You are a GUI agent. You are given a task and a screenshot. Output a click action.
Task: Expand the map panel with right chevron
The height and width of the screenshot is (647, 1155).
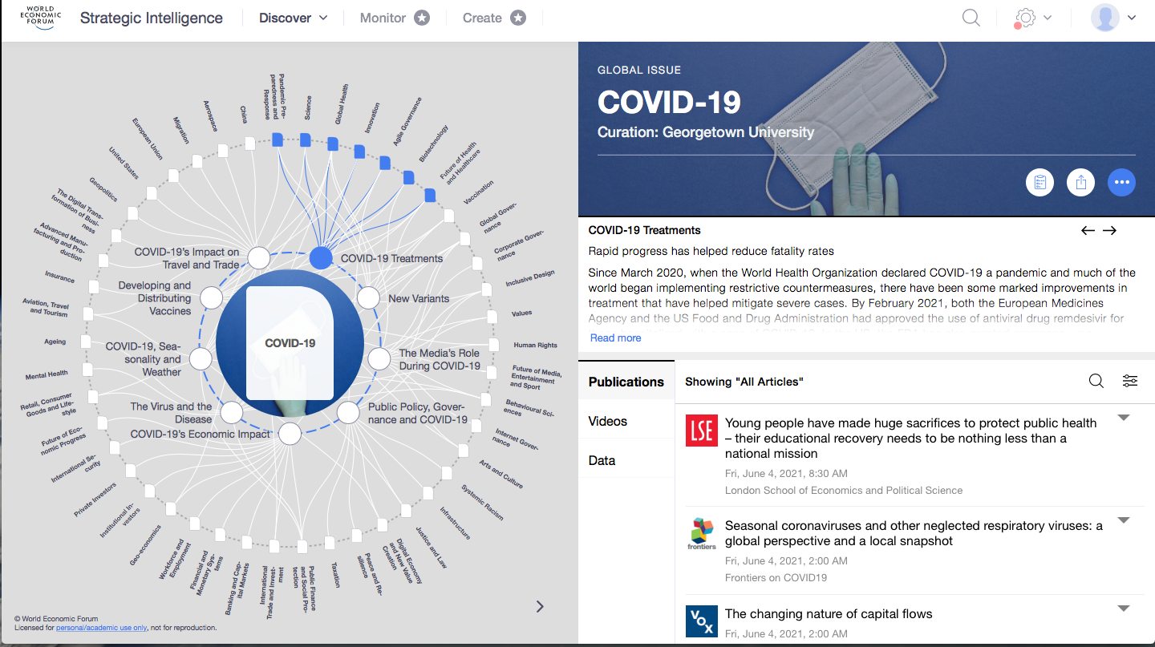(540, 606)
